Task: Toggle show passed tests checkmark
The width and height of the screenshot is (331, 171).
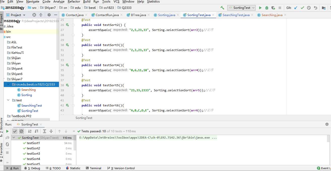Action: point(15,131)
